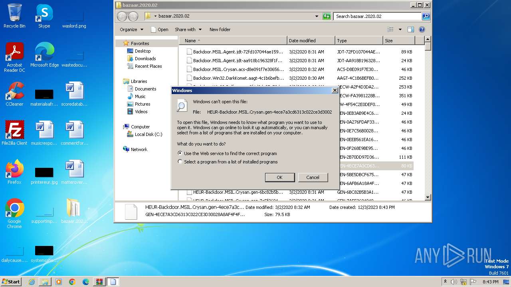Click the Open toolbar command

coord(159,29)
